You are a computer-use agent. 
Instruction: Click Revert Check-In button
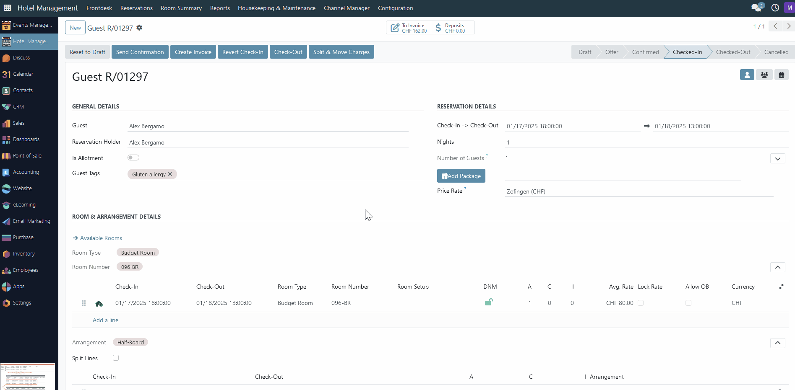pos(243,52)
